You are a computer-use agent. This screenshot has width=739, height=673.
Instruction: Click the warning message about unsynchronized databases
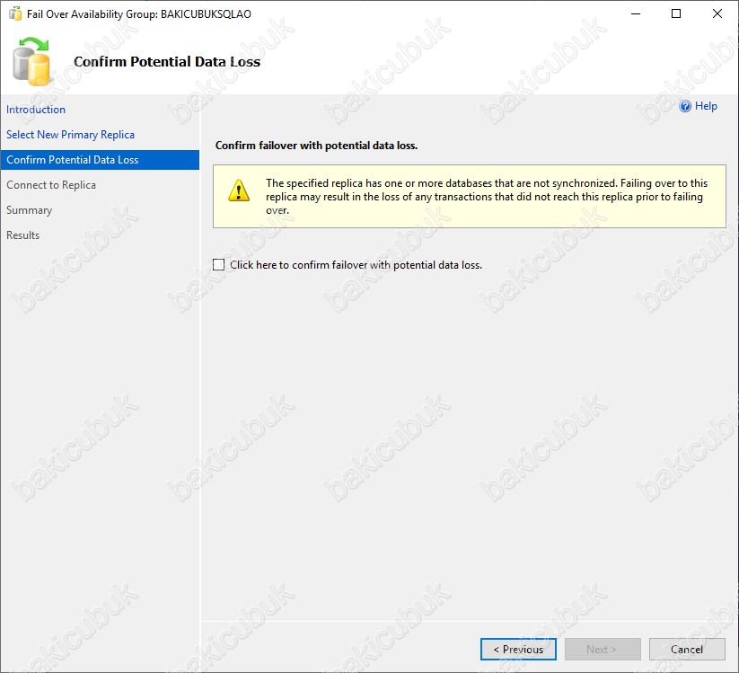coord(487,197)
